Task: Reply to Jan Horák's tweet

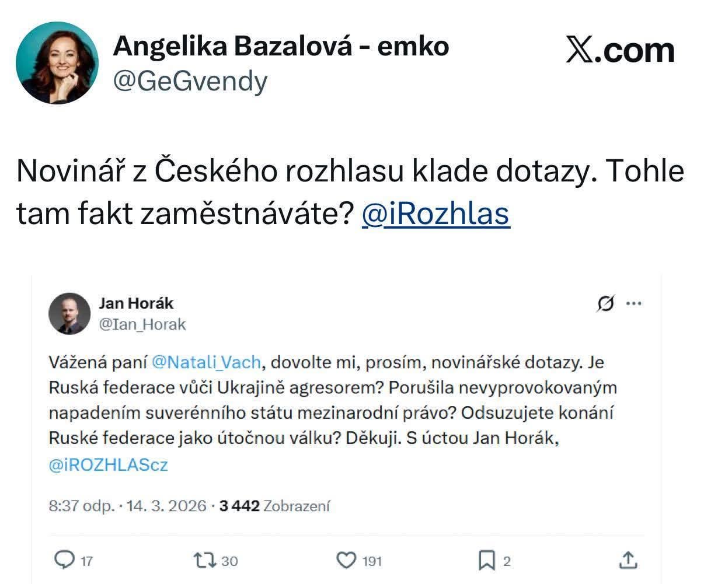Action: (x=63, y=560)
